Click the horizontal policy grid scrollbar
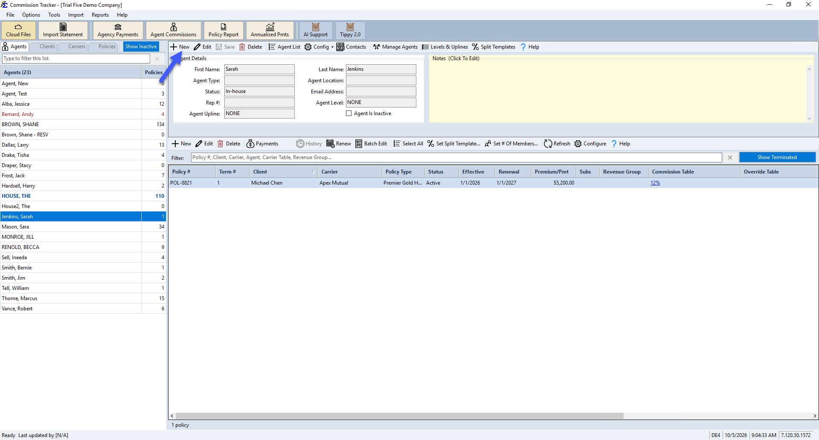Screen dimensions: 819x440 coord(399,416)
